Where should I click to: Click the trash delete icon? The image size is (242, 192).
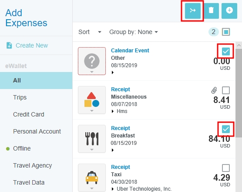[211, 10]
